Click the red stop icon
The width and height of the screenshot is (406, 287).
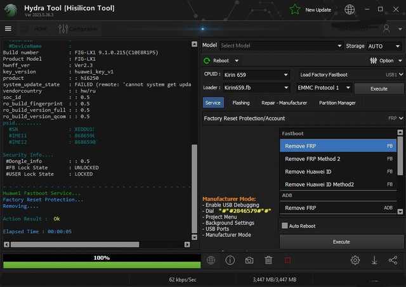pyautogui.click(x=287, y=260)
